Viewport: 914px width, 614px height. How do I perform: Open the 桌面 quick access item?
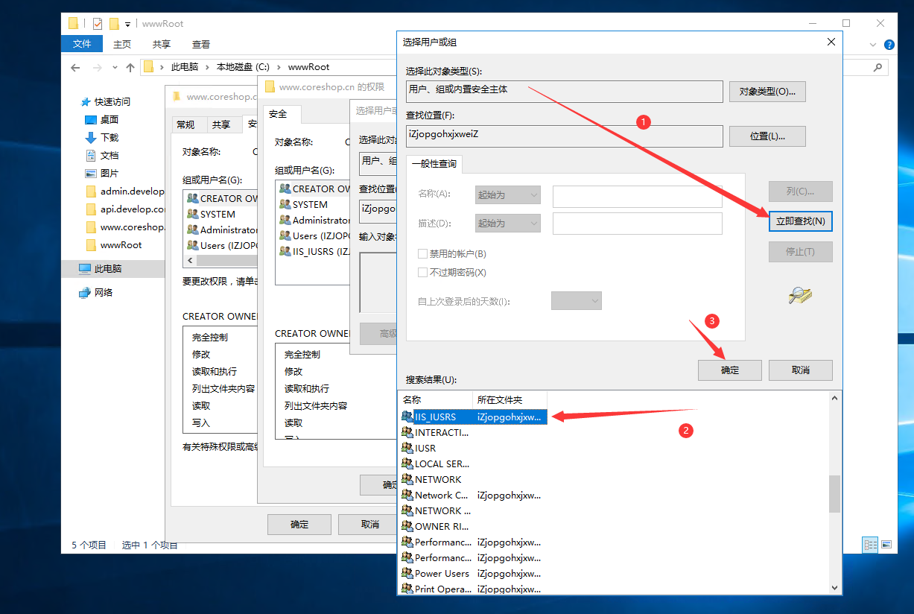pos(109,119)
